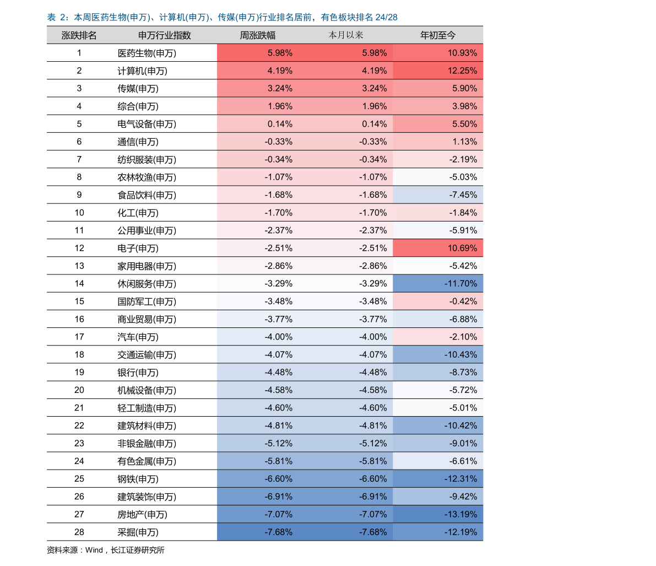Select the 本月以来 column header
Screen dimensions: 656x566
click(x=346, y=35)
